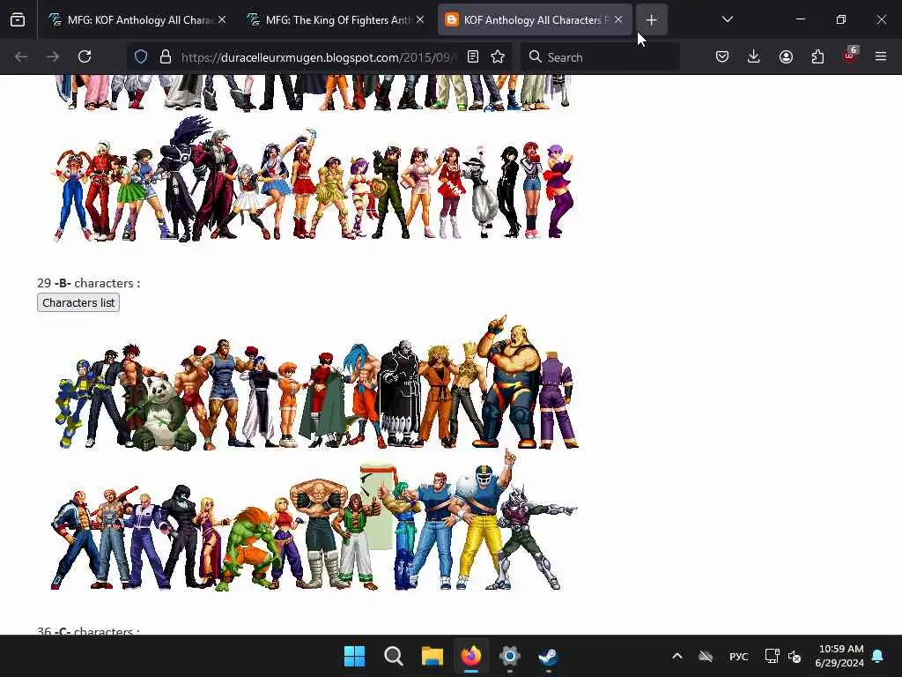Select the Blogger KOF Anthology All Characters tab
The width and height of the screenshot is (902, 677).
[535, 20]
